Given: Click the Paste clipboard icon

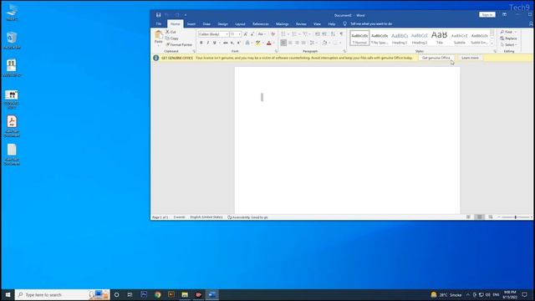Looking at the screenshot, I should tap(159, 35).
